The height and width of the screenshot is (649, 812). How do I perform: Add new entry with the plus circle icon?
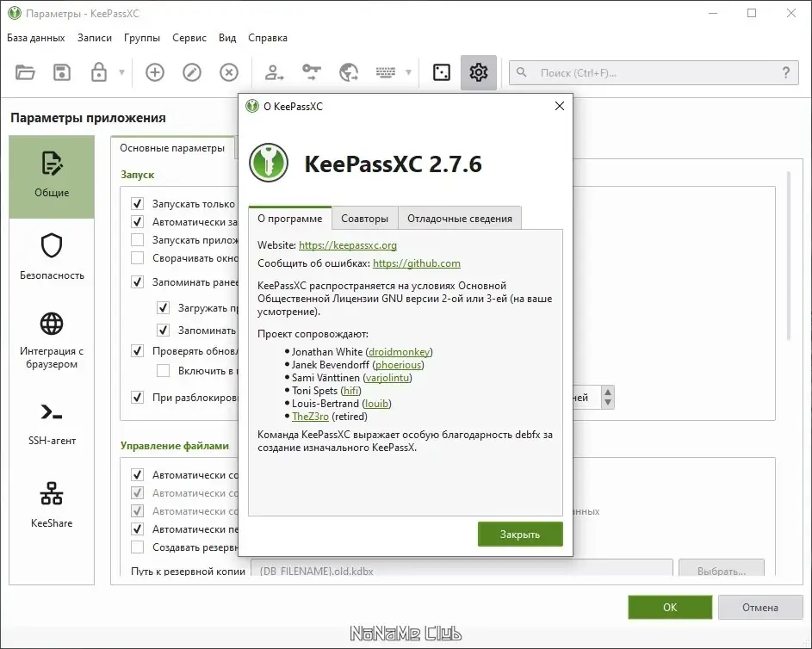(155, 72)
